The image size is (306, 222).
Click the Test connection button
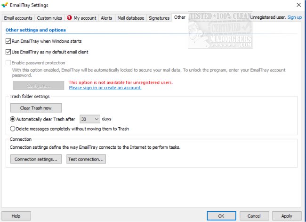[86, 159]
